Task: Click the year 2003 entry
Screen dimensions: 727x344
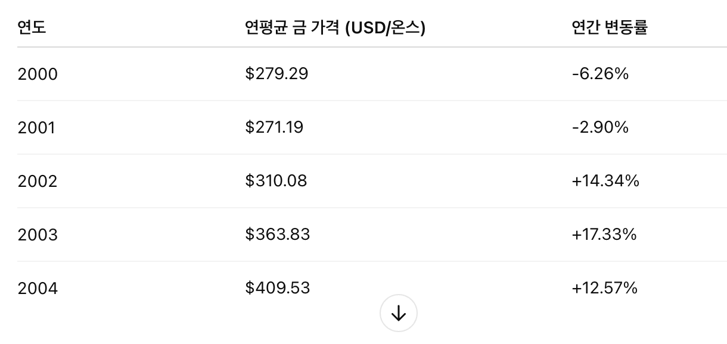Action: point(38,234)
